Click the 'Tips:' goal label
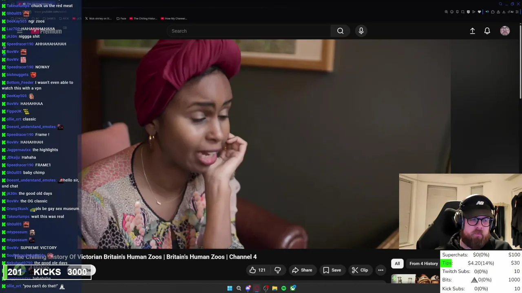Viewport: 522px width, 293px height. coord(447,263)
